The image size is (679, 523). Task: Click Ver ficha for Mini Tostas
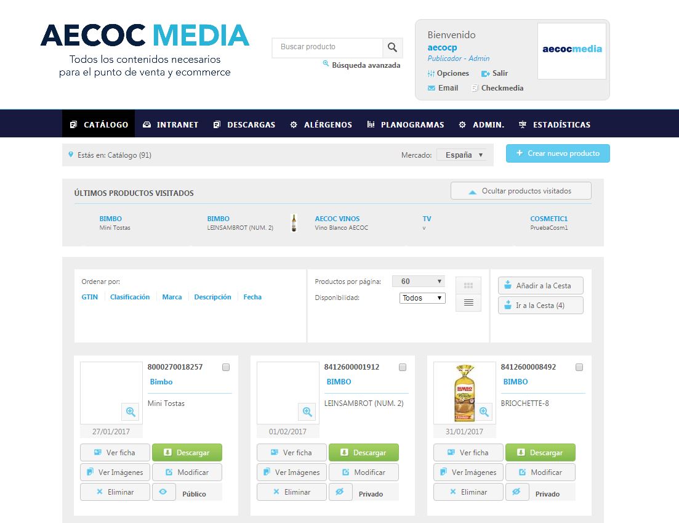[x=115, y=452]
